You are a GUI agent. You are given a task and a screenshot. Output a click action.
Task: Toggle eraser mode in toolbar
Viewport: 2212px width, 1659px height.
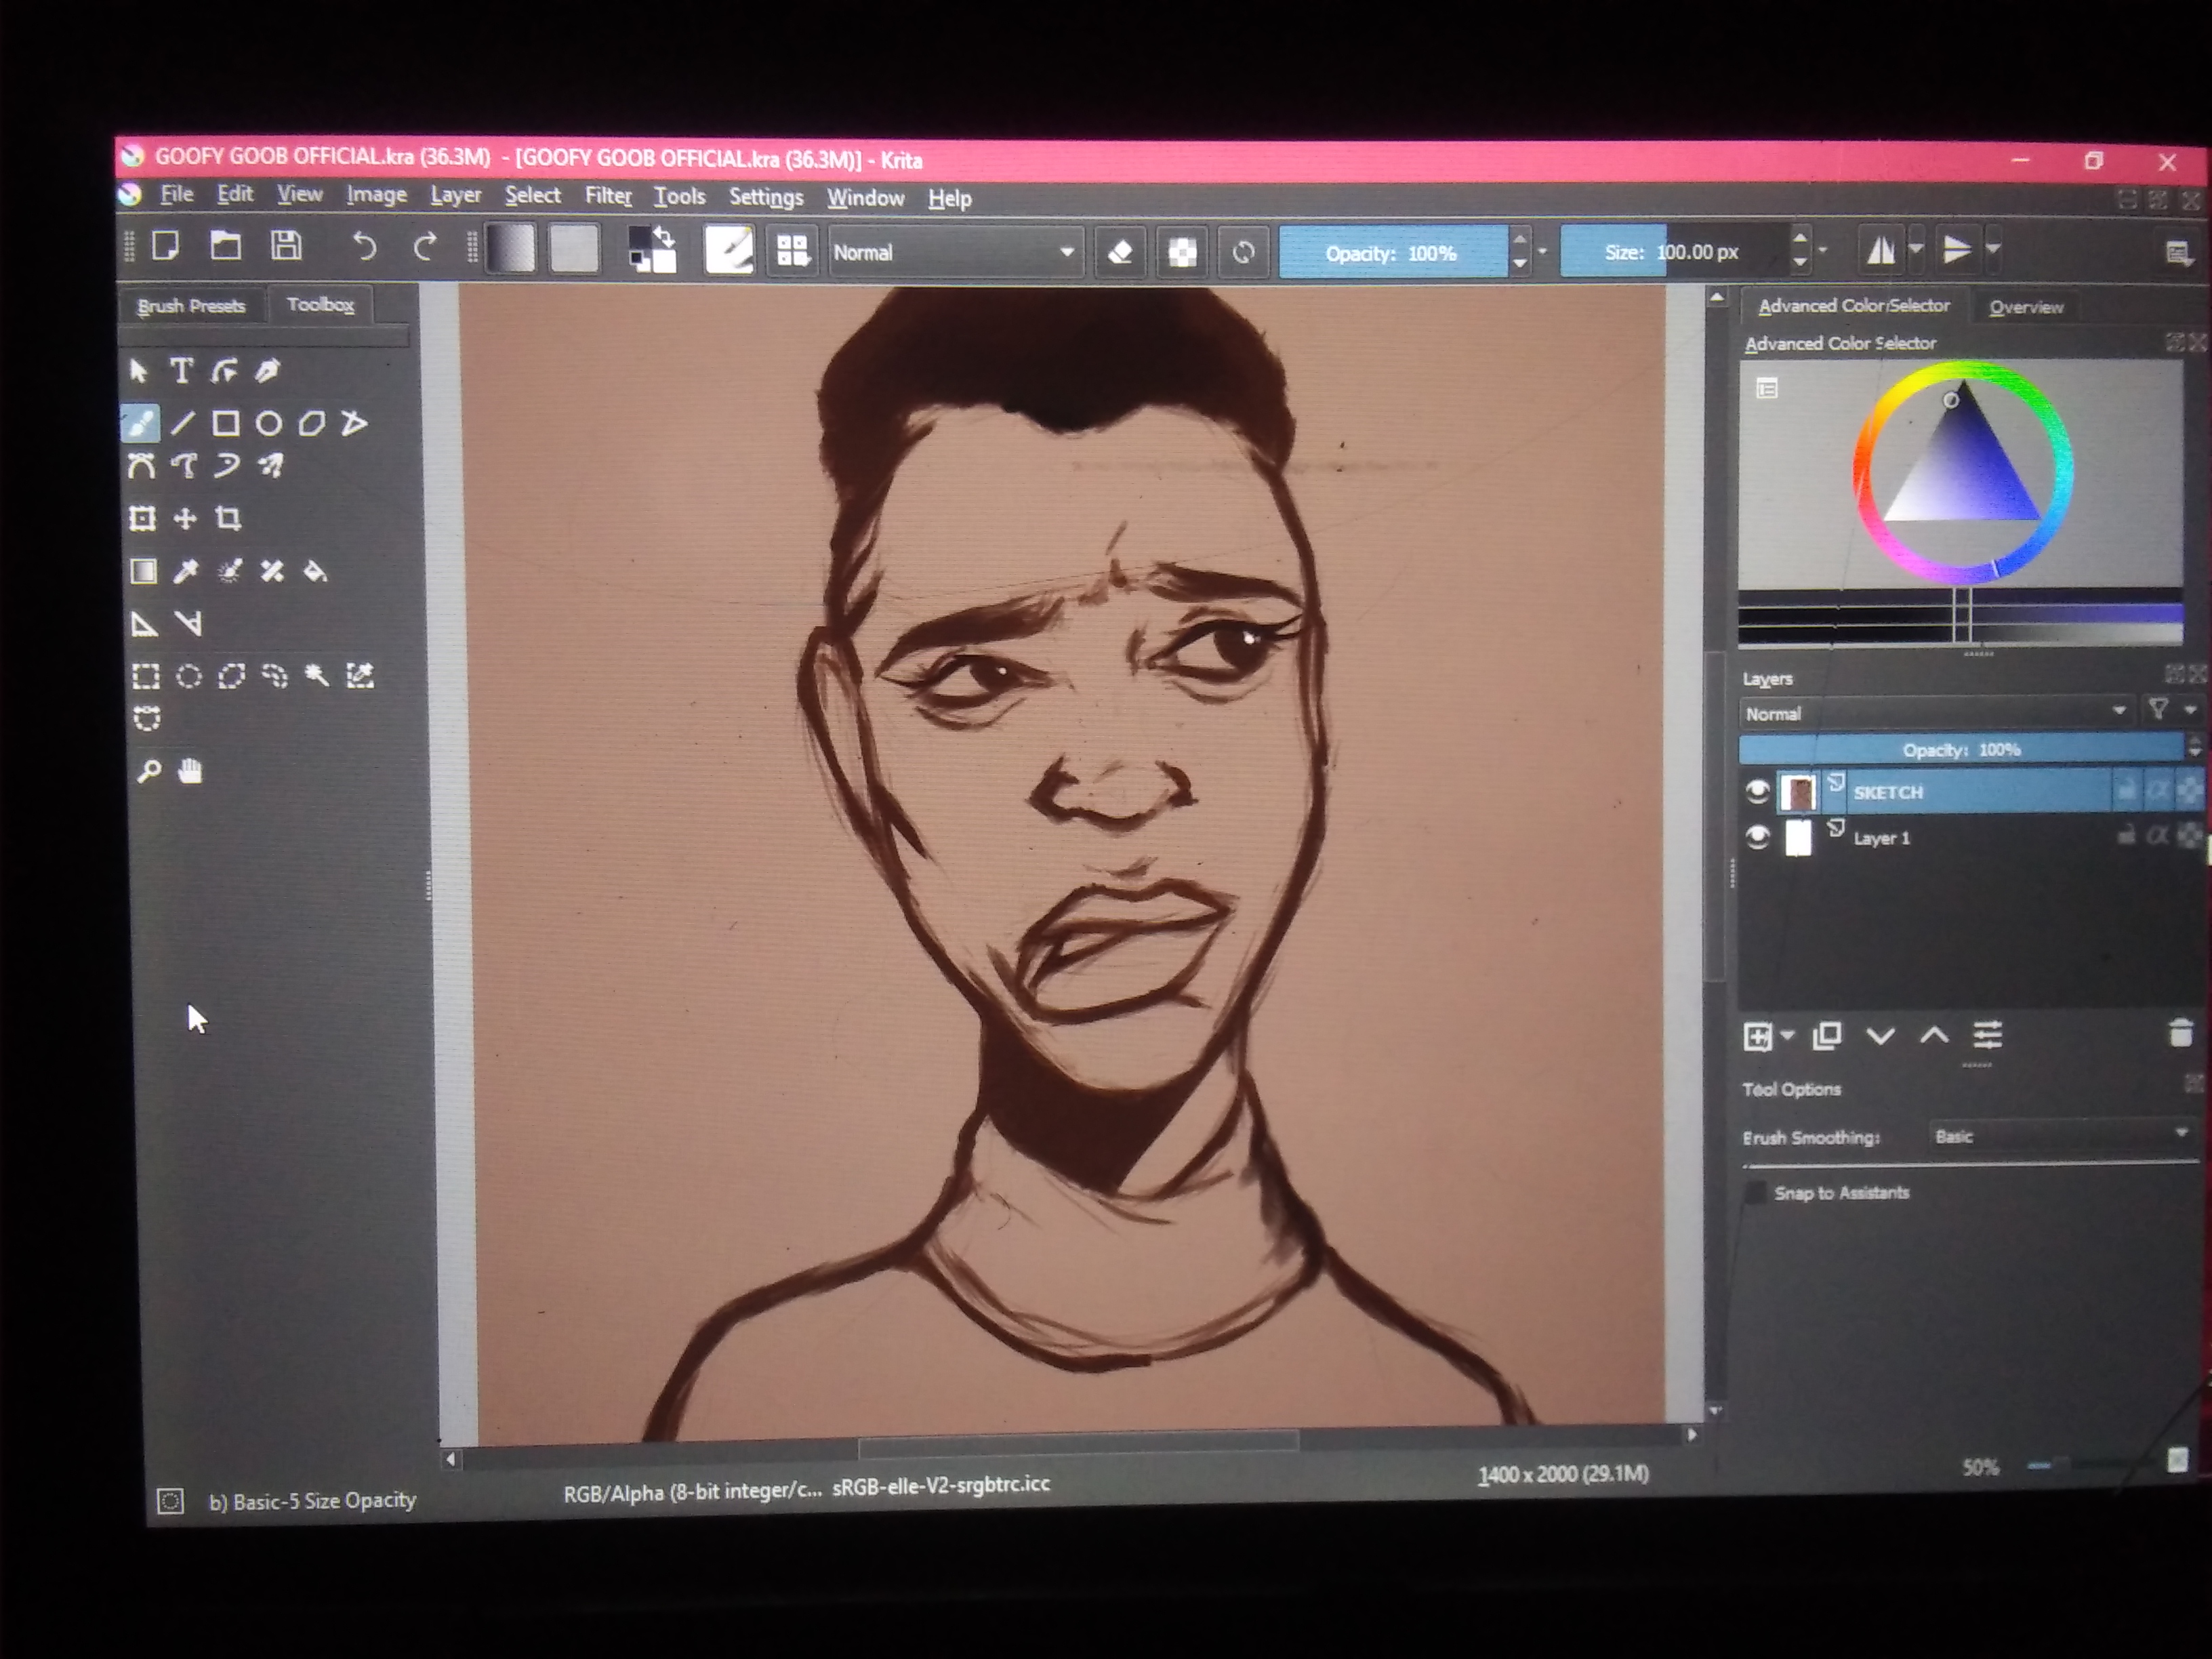[x=1120, y=252]
